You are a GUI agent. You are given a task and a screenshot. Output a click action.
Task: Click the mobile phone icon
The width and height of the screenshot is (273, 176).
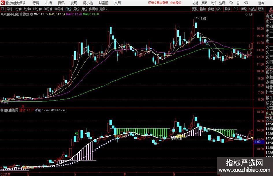tap(238, 3)
